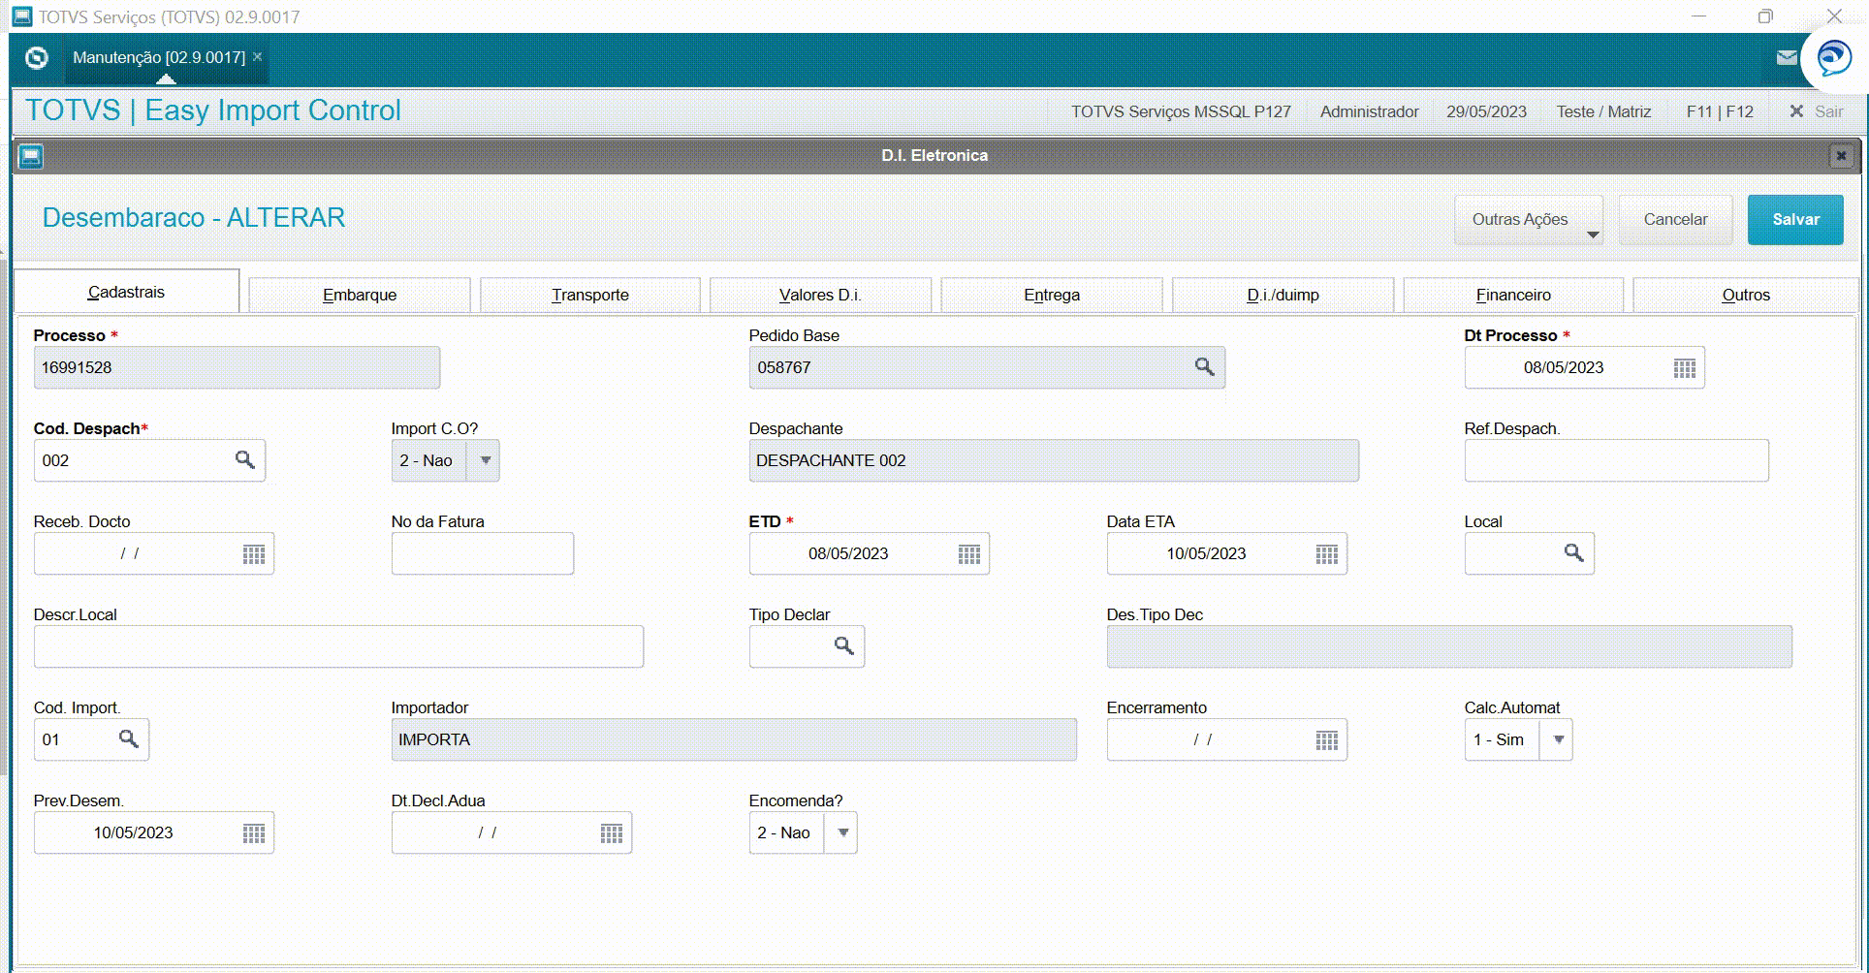Open the chat assistant bubble icon
The width and height of the screenshot is (1869, 973).
1834,59
